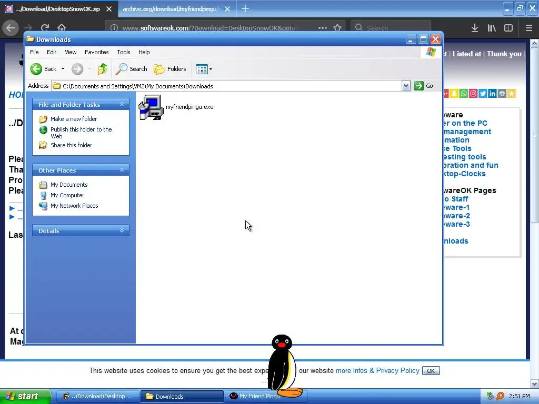
Task: Open the View menu
Action: [71, 52]
